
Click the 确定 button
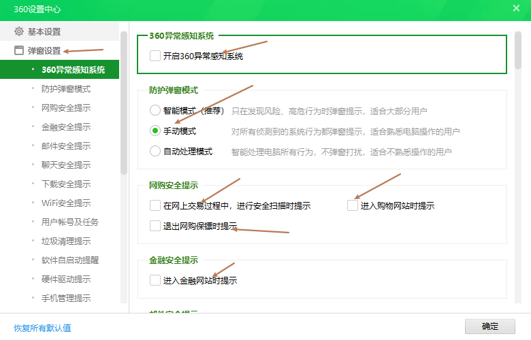tap(489, 326)
